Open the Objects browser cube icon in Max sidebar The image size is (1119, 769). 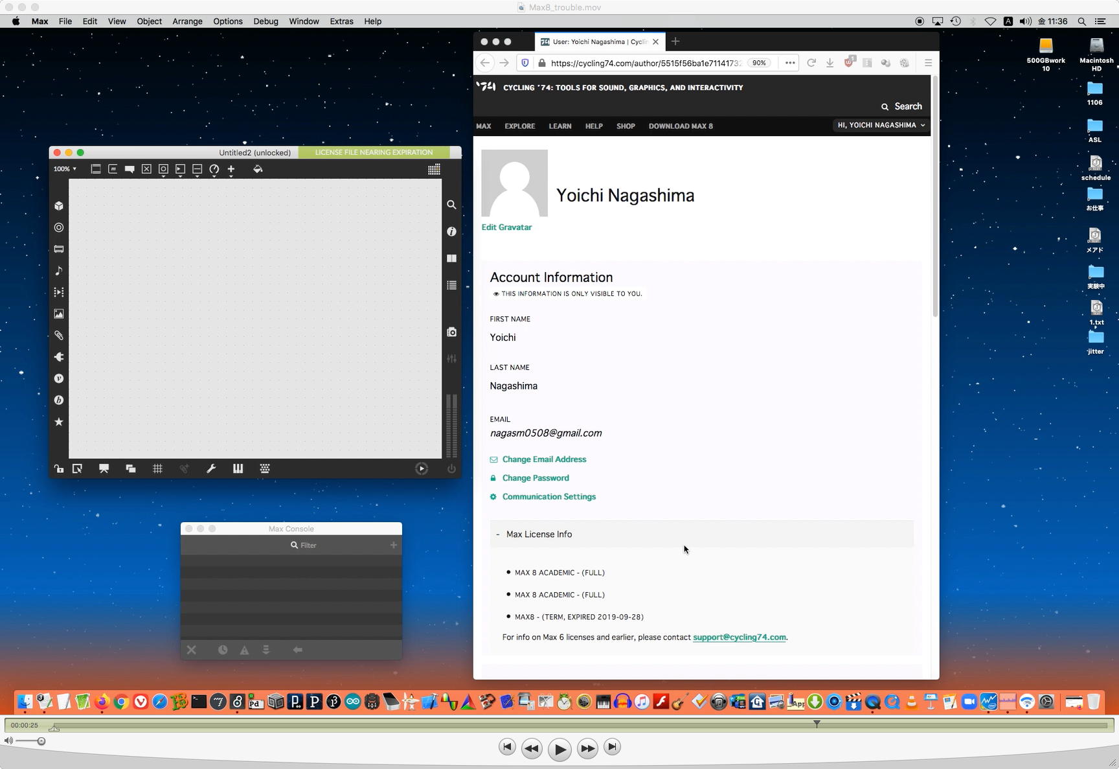[x=59, y=206]
